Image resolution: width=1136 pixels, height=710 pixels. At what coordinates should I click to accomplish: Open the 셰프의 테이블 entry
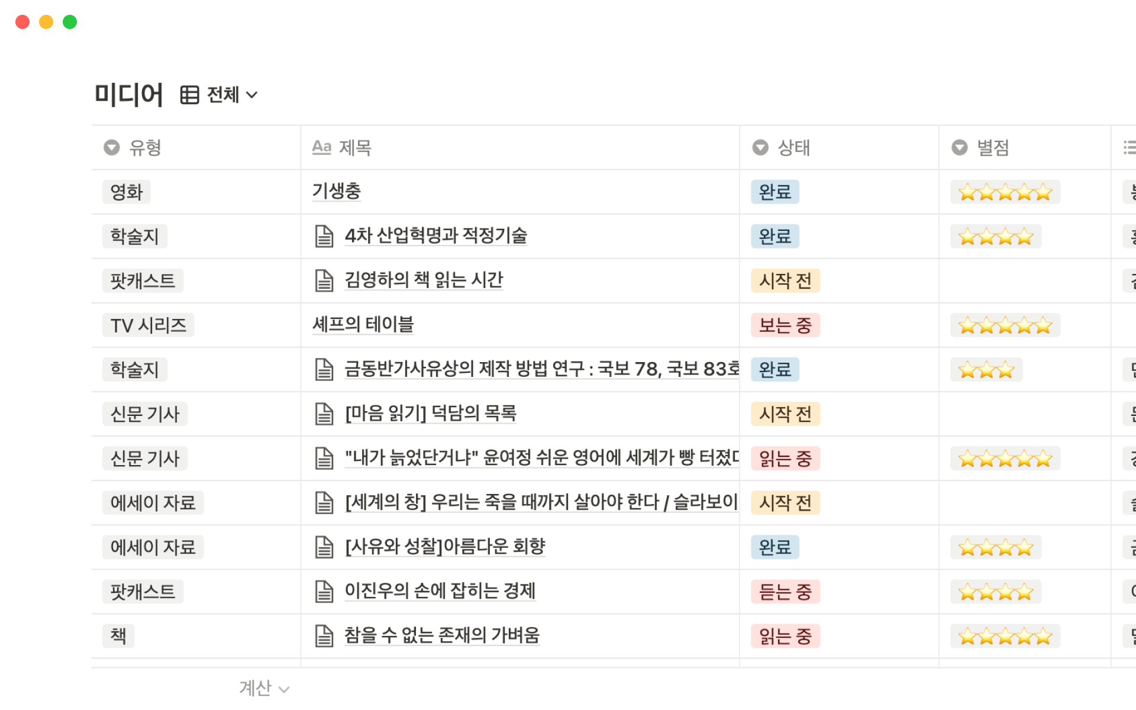tap(363, 324)
